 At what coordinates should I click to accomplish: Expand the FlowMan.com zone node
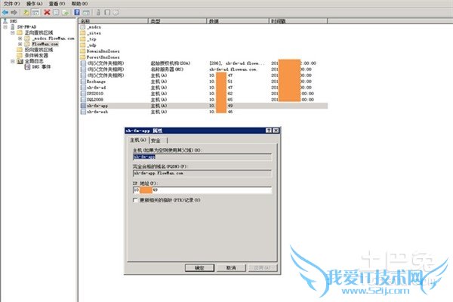pos(20,45)
